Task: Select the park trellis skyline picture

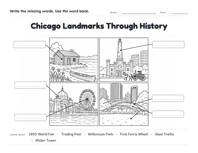Action: [x=124, y=104]
